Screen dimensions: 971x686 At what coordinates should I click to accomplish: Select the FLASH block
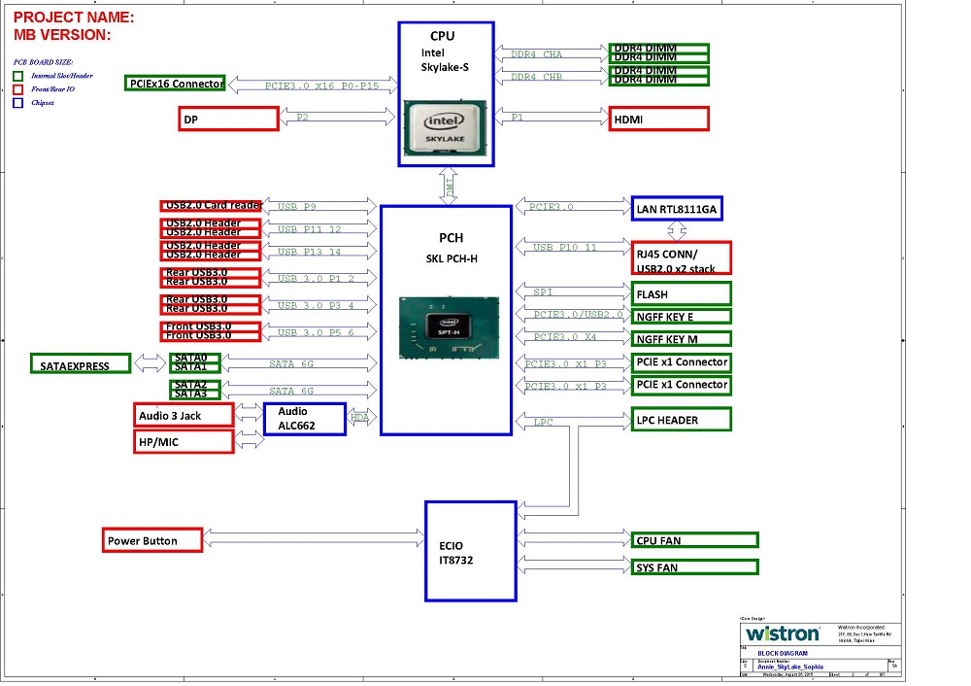(682, 293)
